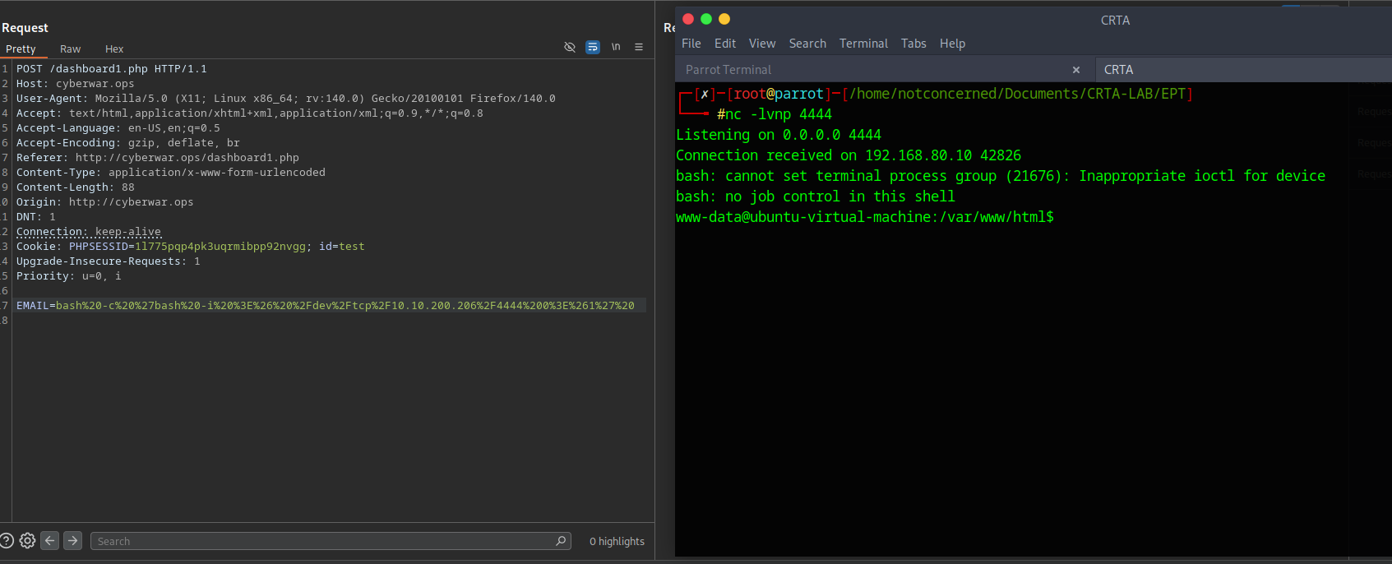
Task: Open the terminal View menu
Action: pos(762,44)
